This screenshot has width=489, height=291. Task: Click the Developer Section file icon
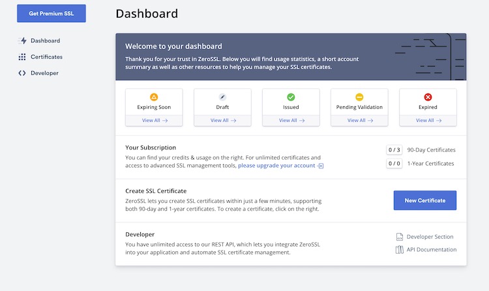pos(400,237)
